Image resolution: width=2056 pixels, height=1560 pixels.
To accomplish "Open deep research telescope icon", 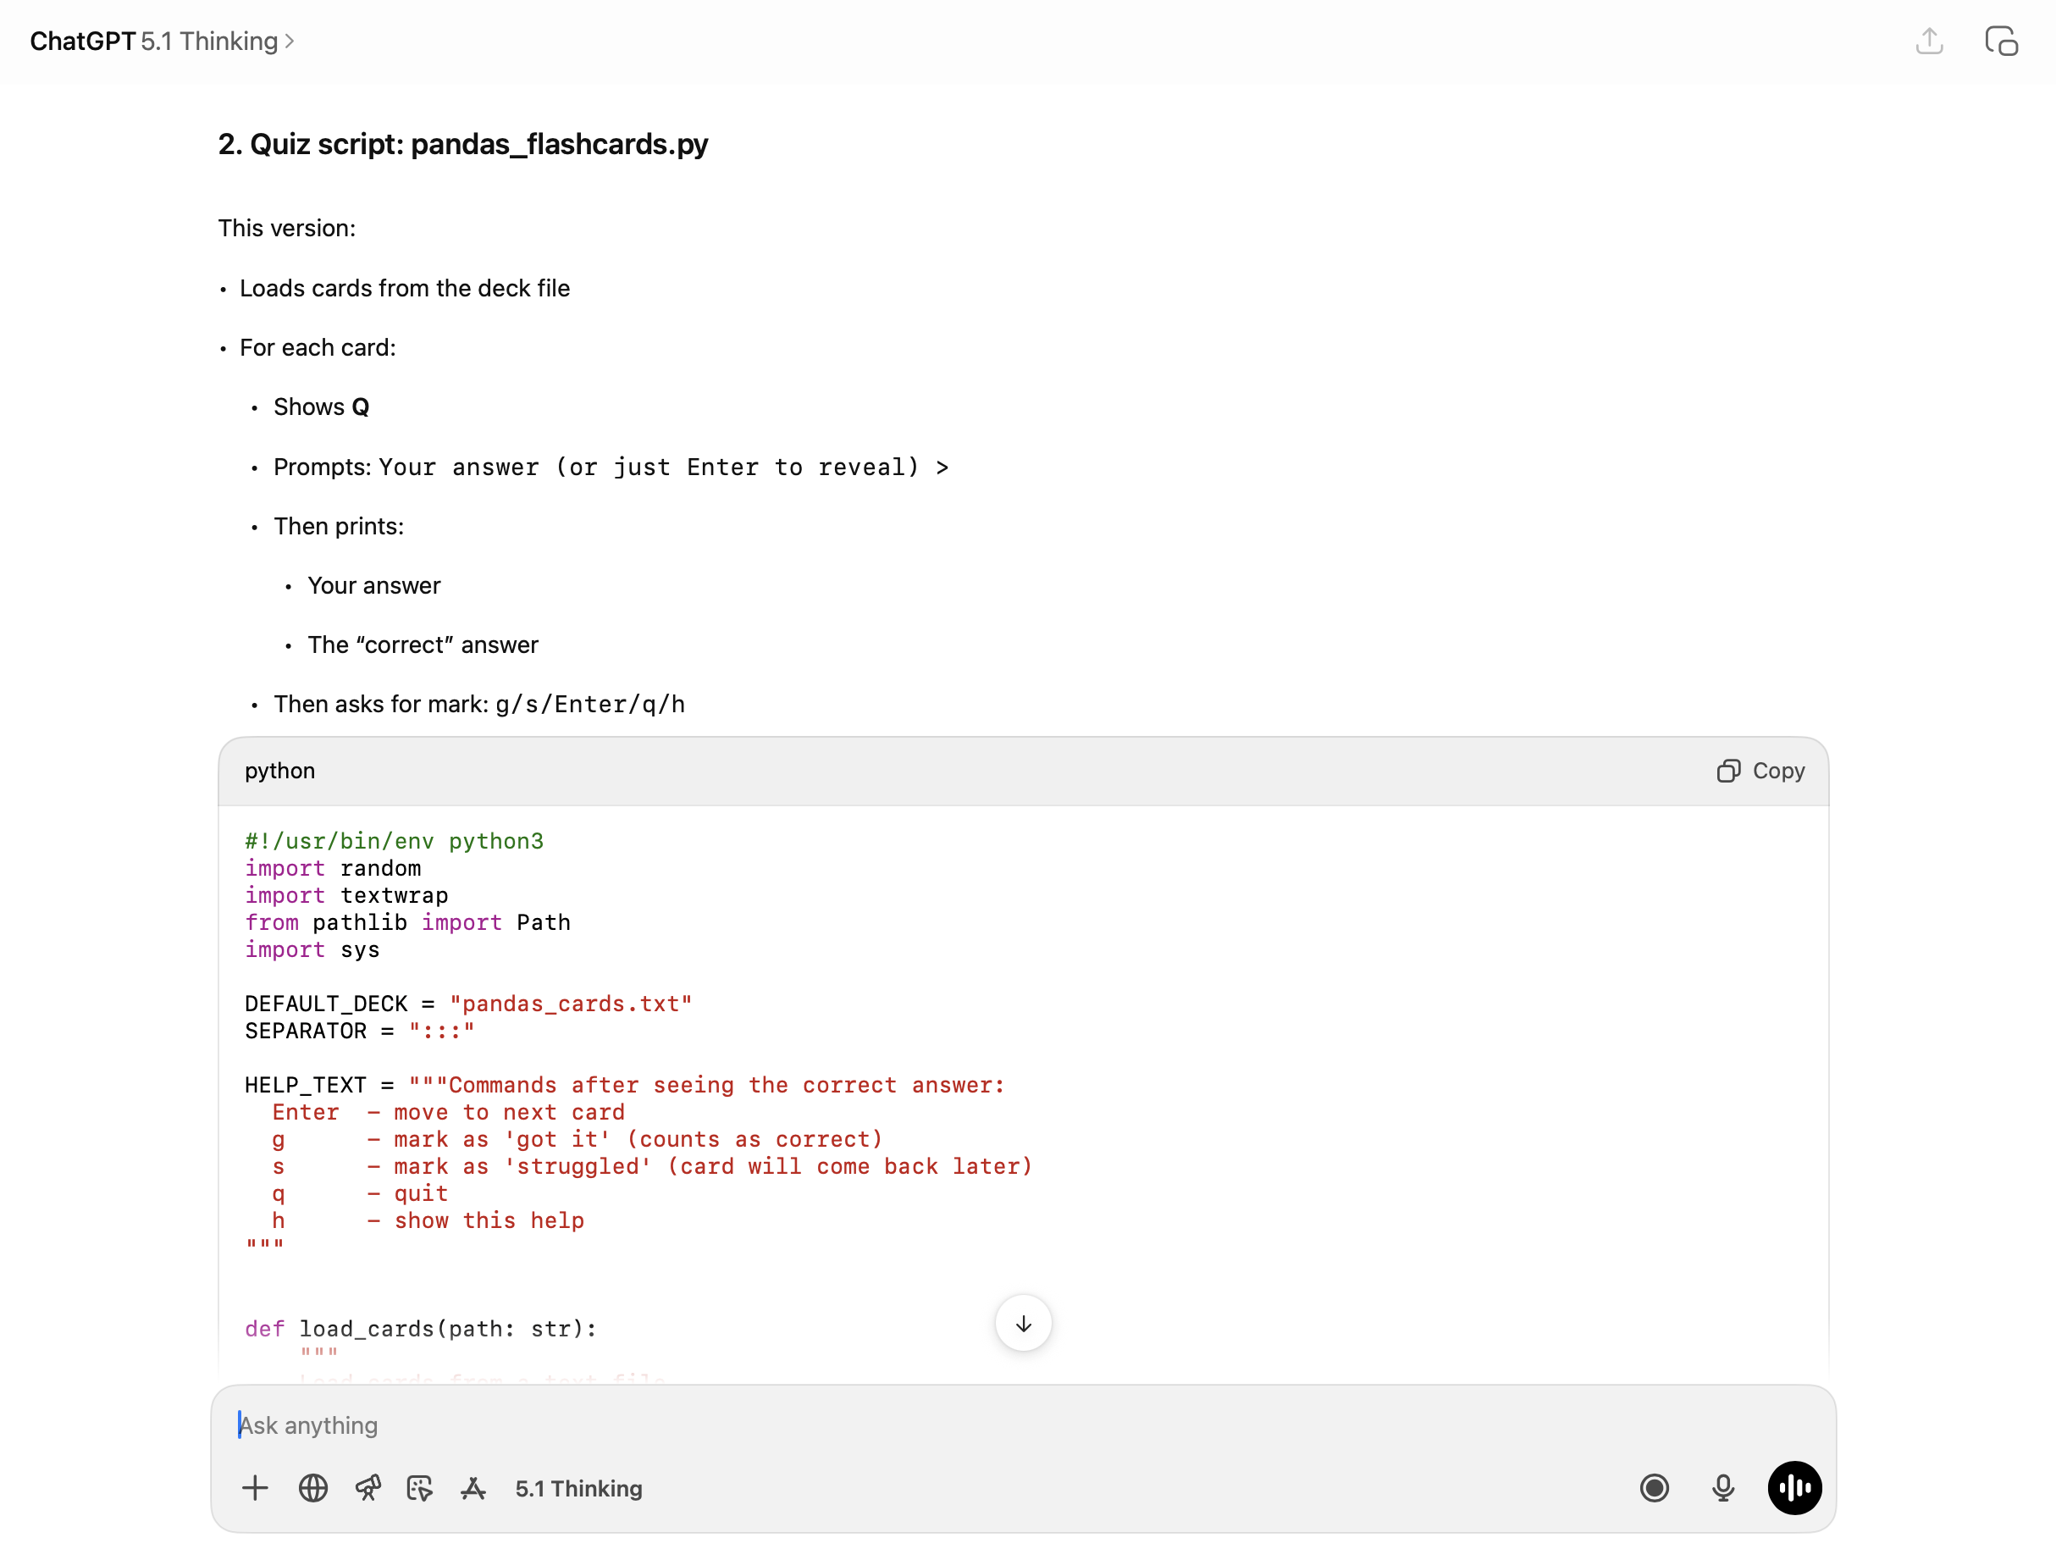I will 368,1488.
